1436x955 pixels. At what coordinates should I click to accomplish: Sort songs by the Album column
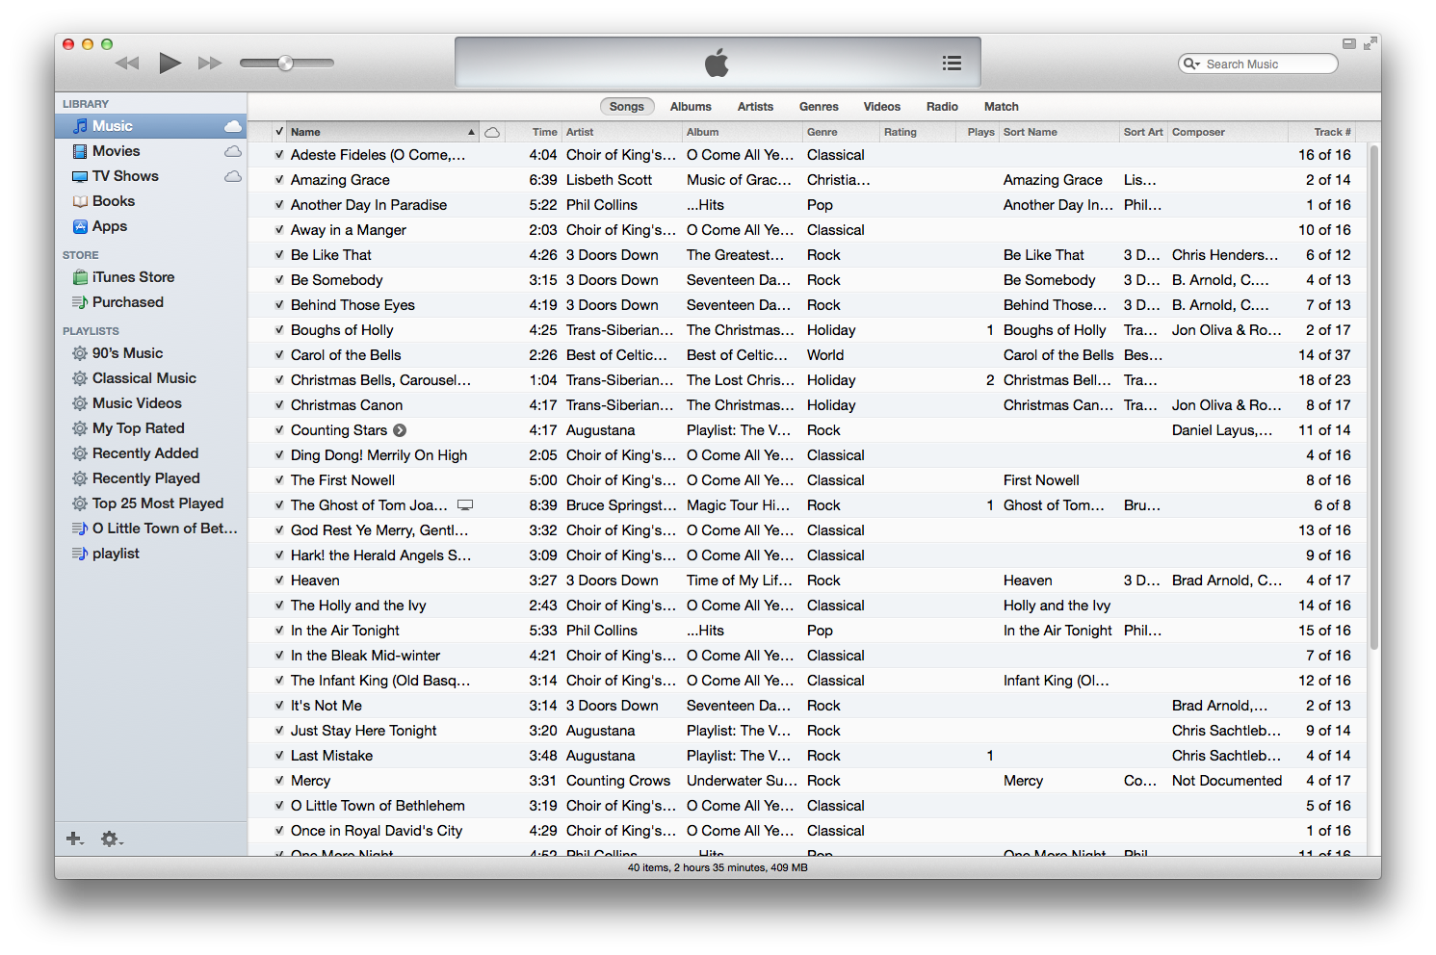coord(742,132)
